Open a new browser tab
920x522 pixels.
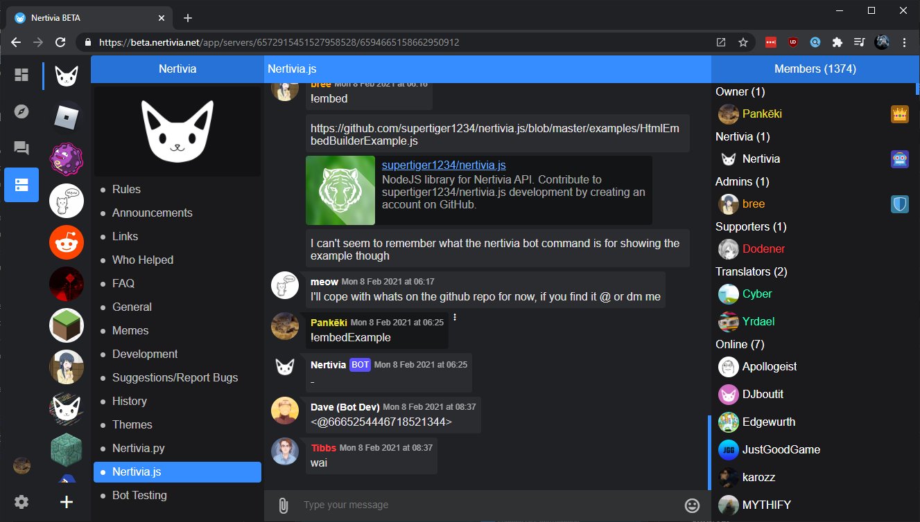coord(187,18)
